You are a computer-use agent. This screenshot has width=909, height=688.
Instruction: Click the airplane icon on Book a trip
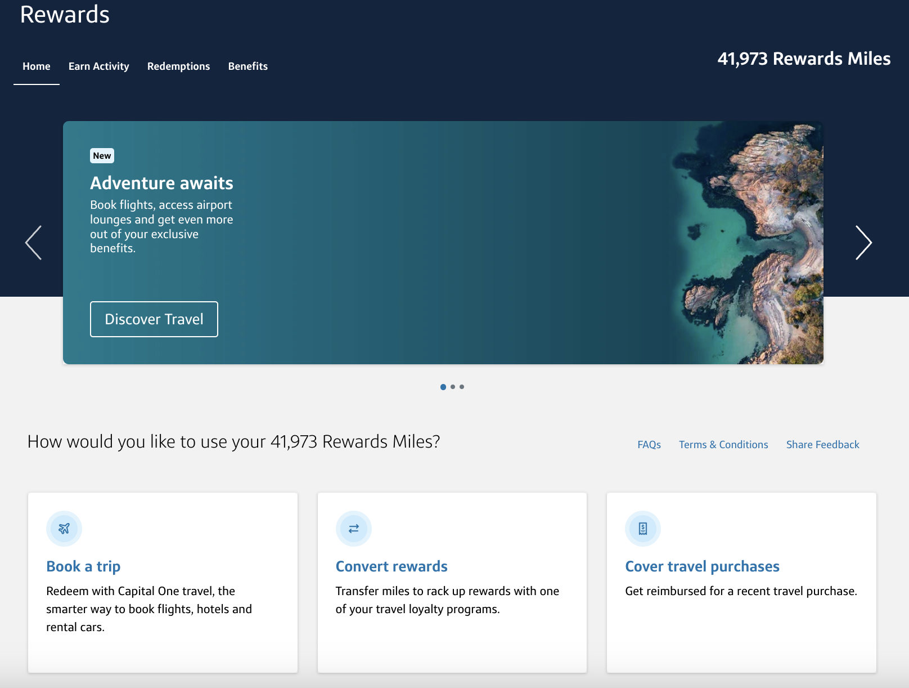click(64, 529)
